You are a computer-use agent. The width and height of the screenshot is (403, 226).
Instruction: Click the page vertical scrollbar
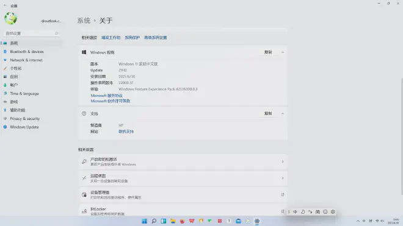[x=402, y=136]
